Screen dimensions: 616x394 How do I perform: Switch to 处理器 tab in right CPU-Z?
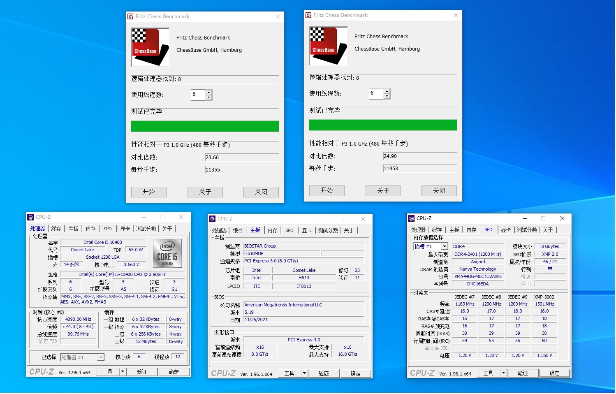click(x=418, y=230)
